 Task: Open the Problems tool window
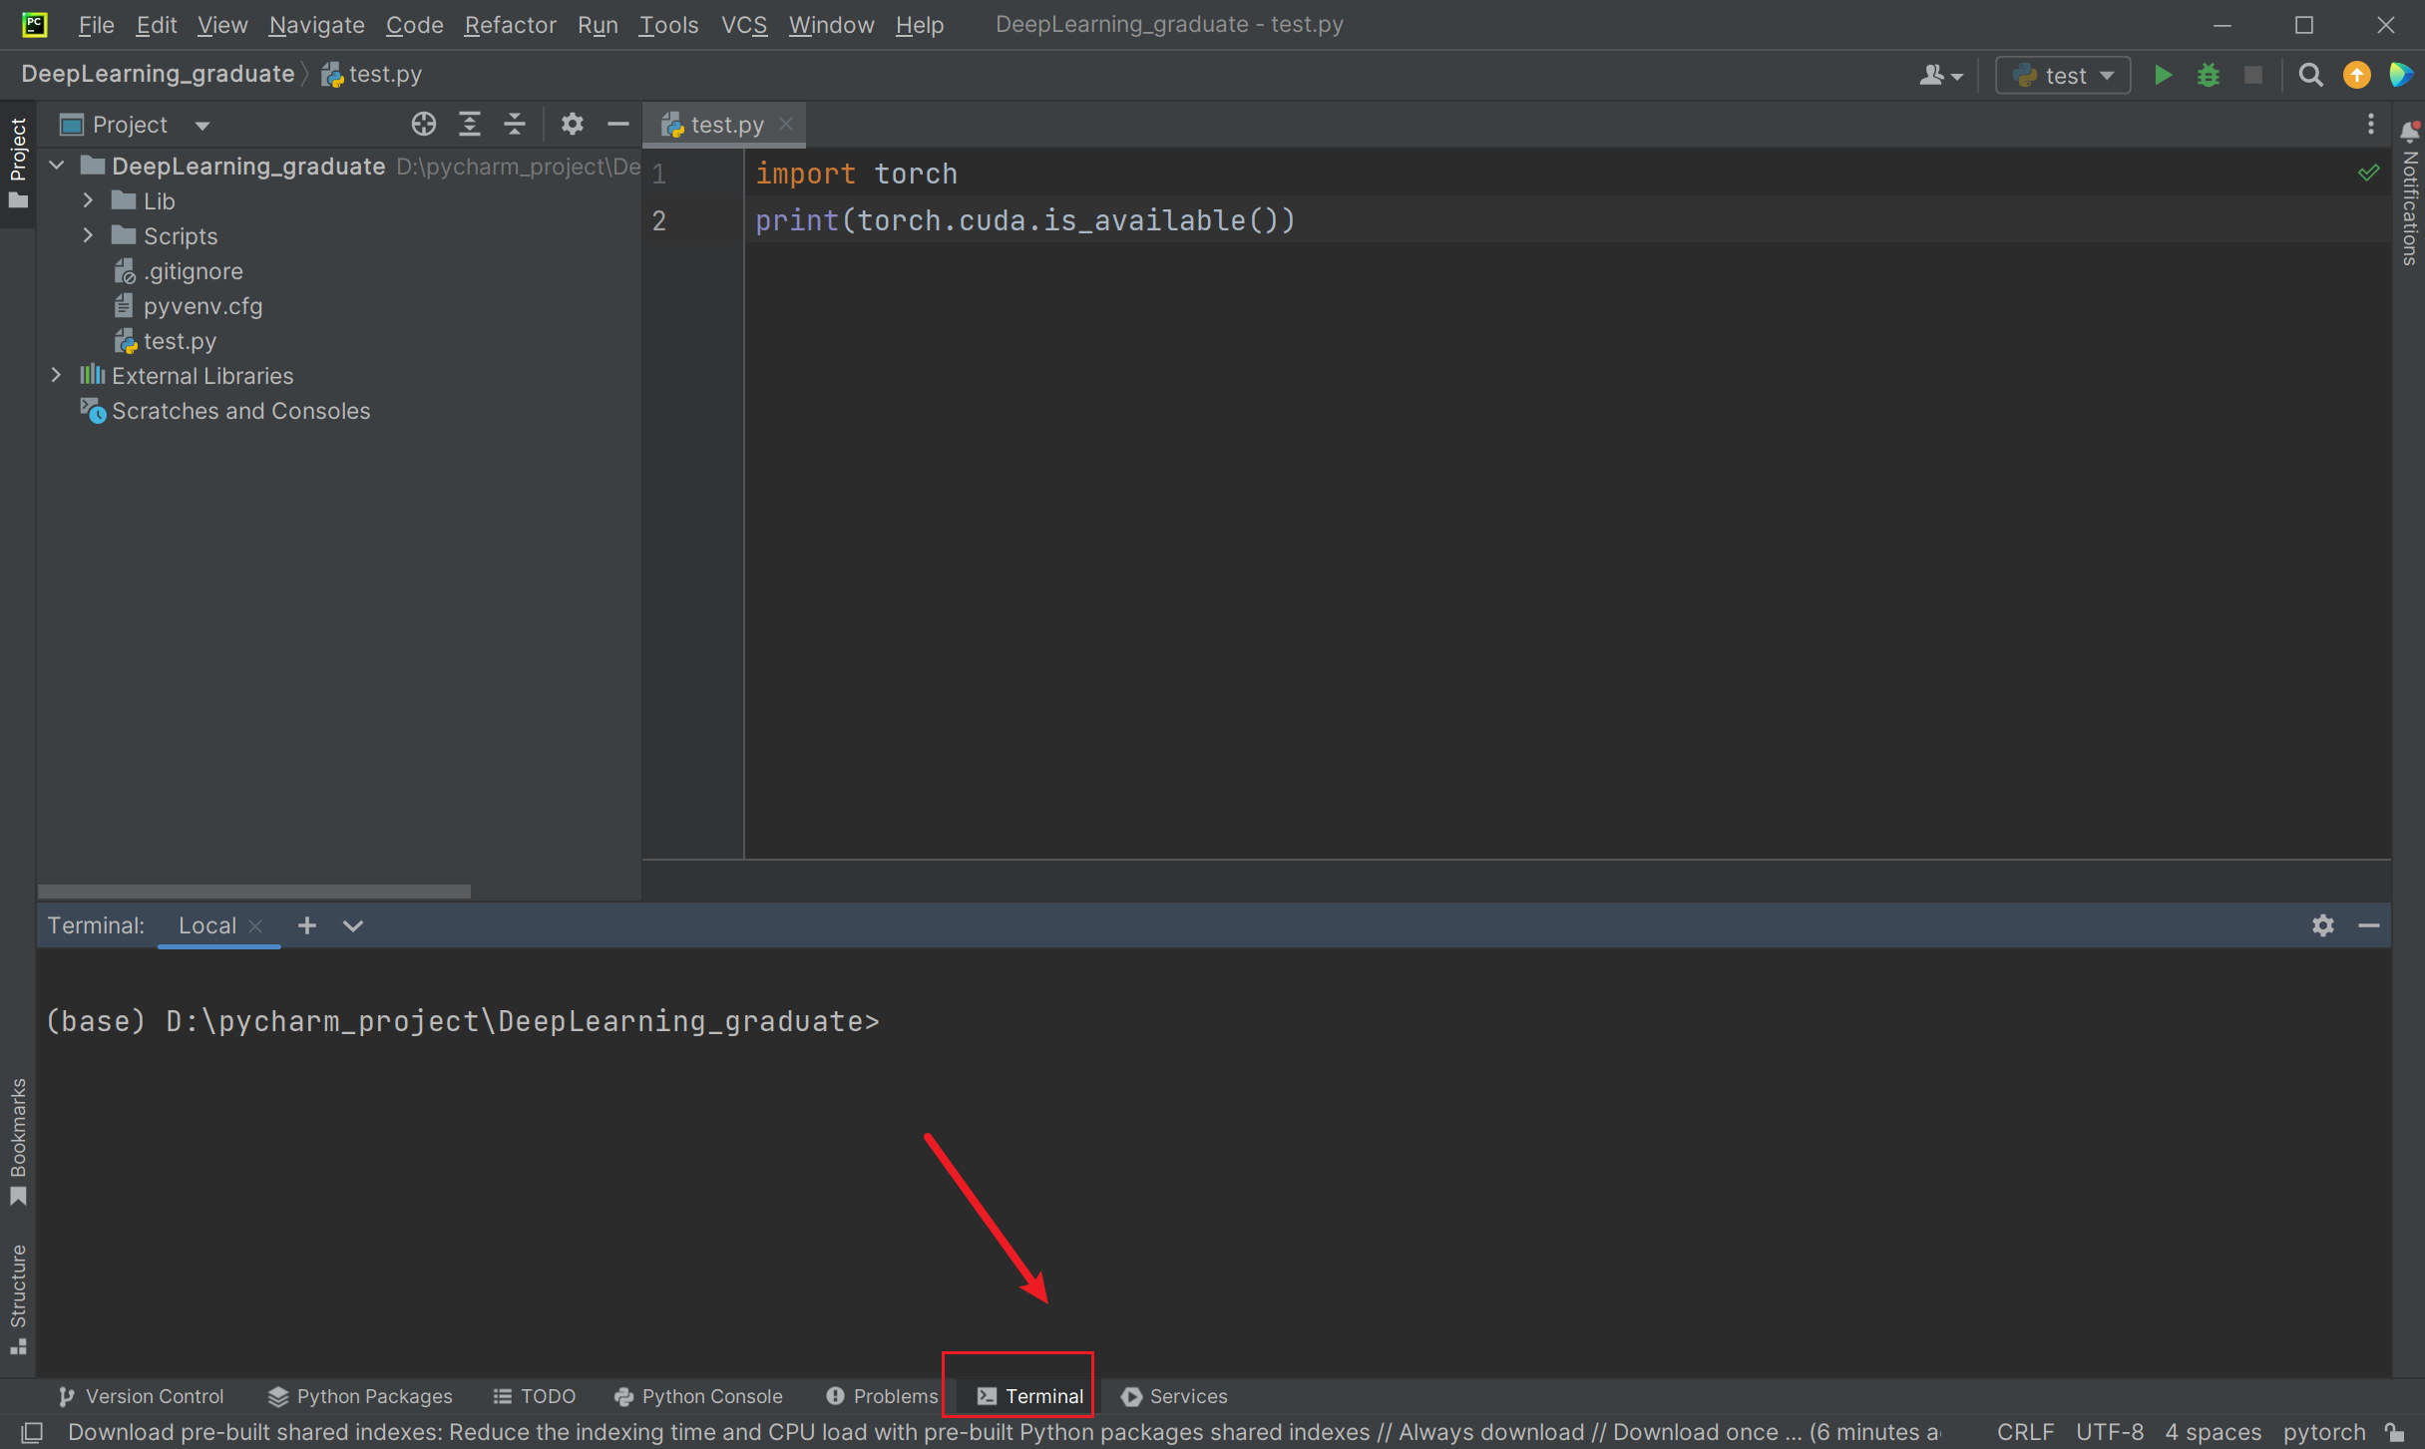coord(882,1396)
